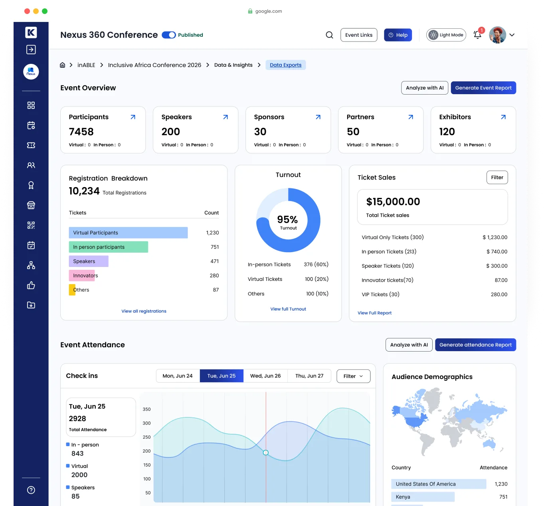This screenshot has height=506, width=544.
Task: Go to Inclusive Africa Conference 2026 breadcrumb
Action: [154, 65]
